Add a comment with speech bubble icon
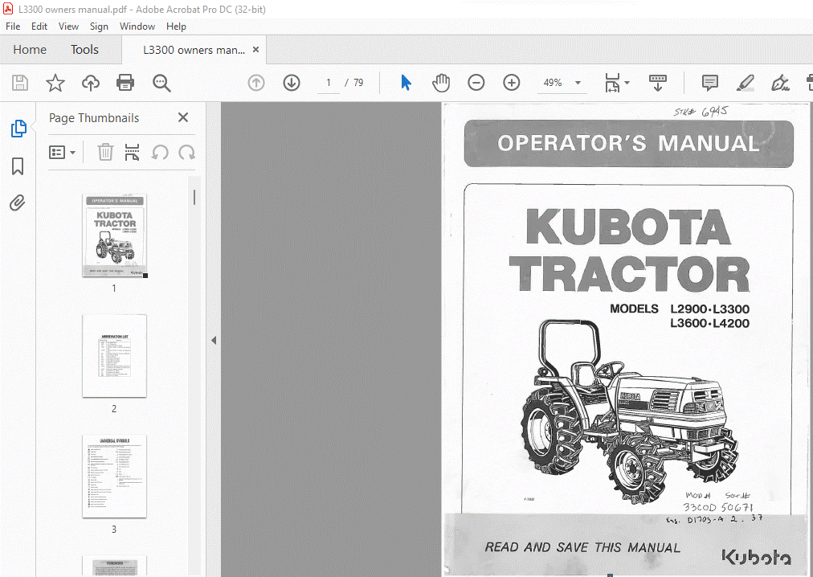 click(x=709, y=83)
